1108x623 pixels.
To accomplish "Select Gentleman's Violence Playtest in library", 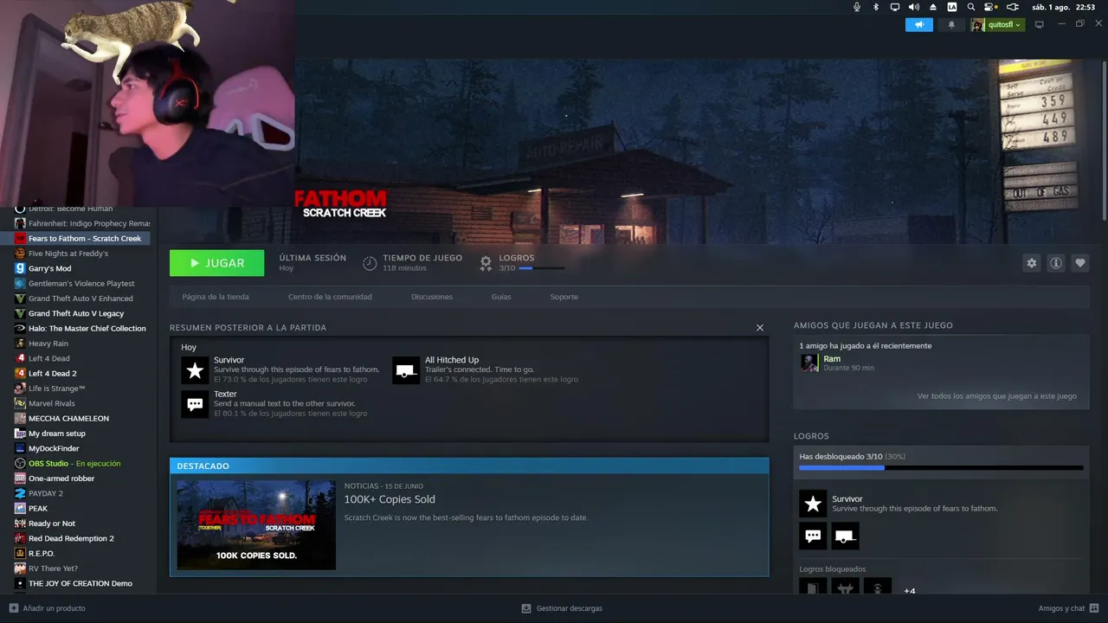I will (83, 284).
